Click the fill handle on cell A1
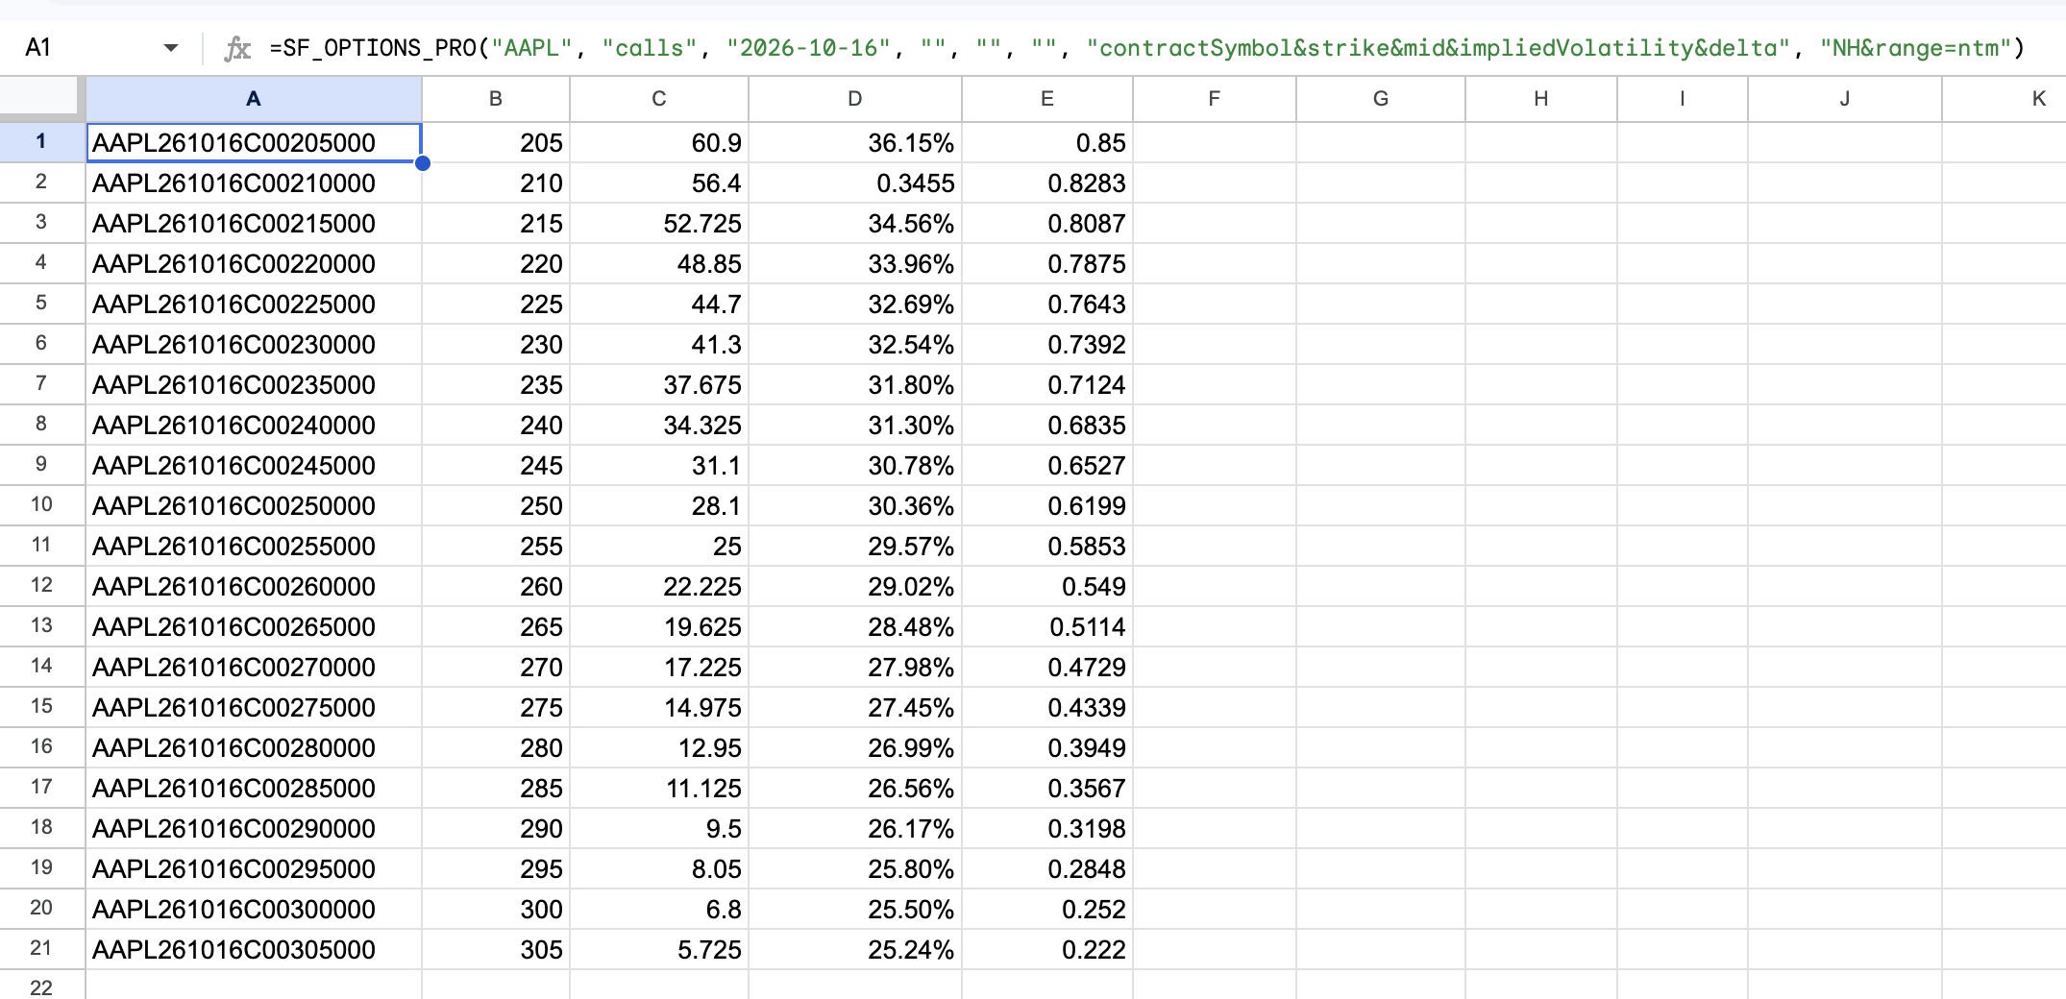Screen dimensions: 2066x999 [423, 163]
